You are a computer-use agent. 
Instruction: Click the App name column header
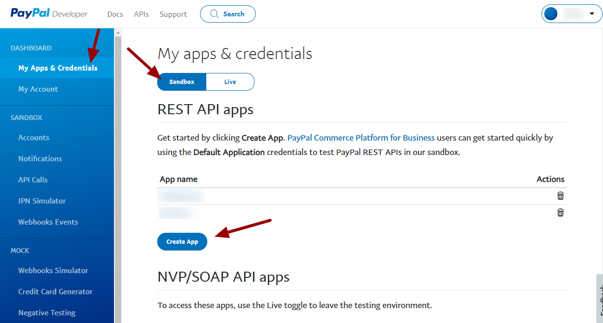[178, 179]
